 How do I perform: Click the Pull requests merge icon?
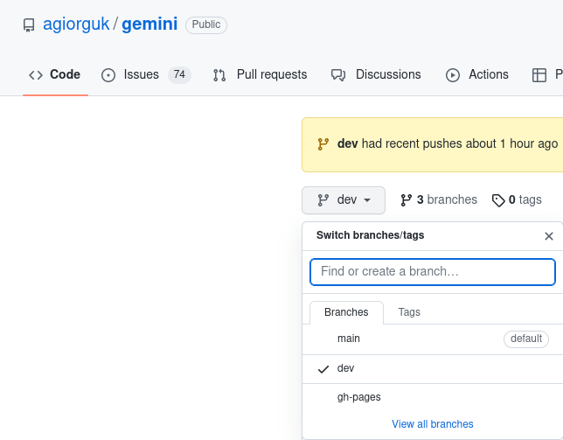pyautogui.click(x=219, y=75)
